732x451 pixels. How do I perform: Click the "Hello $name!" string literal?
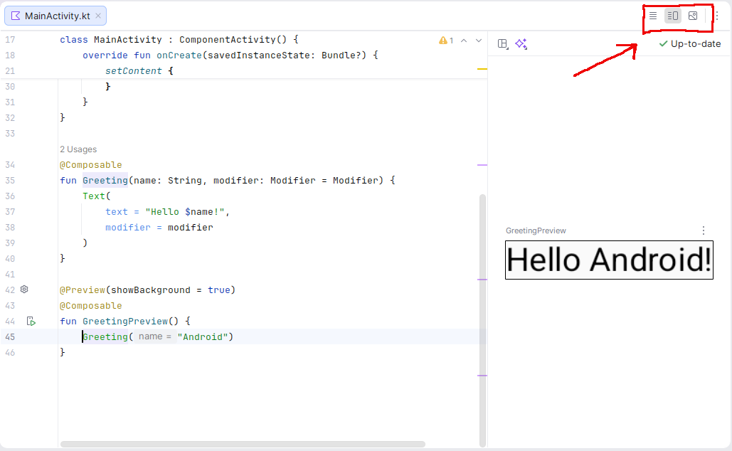[185, 212]
